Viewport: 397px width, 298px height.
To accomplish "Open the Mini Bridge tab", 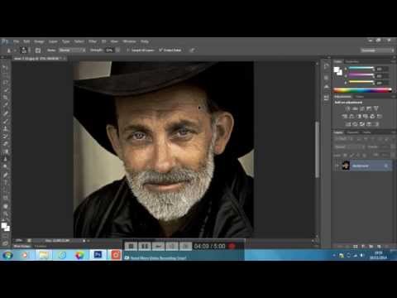I will [x=22, y=246].
